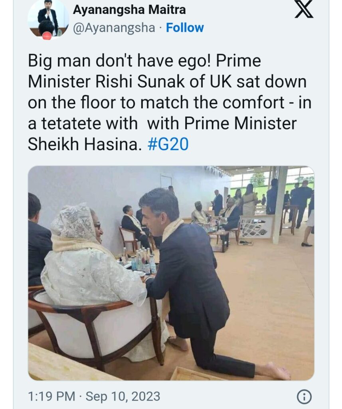Open the 1:19 PM Sep 10, 2023 timestamp
The width and height of the screenshot is (342, 409).
point(94,396)
